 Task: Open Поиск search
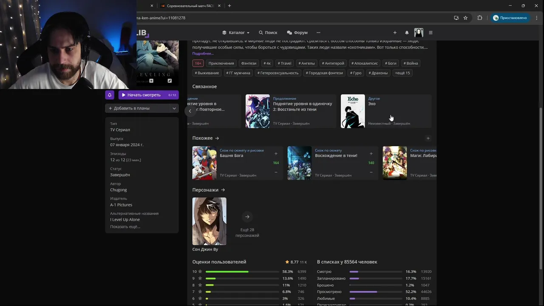pyautogui.click(x=267, y=33)
